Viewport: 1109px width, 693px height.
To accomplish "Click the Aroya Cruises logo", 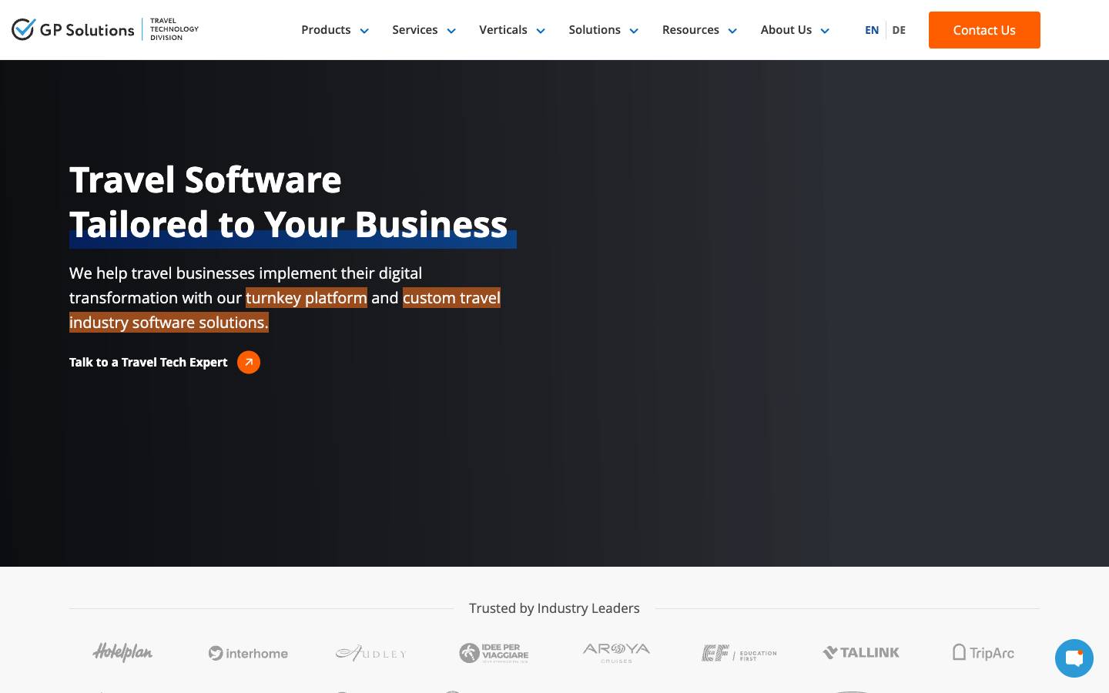I will pos(616,653).
